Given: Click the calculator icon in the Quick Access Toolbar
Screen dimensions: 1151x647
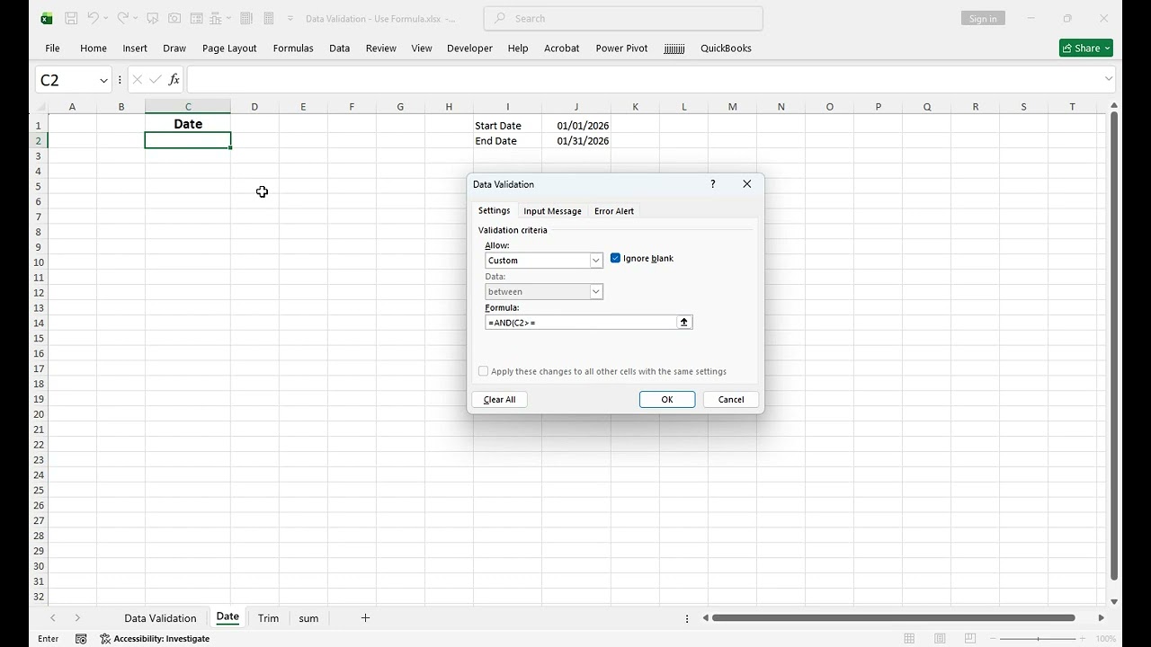Looking at the screenshot, I should (269, 18).
